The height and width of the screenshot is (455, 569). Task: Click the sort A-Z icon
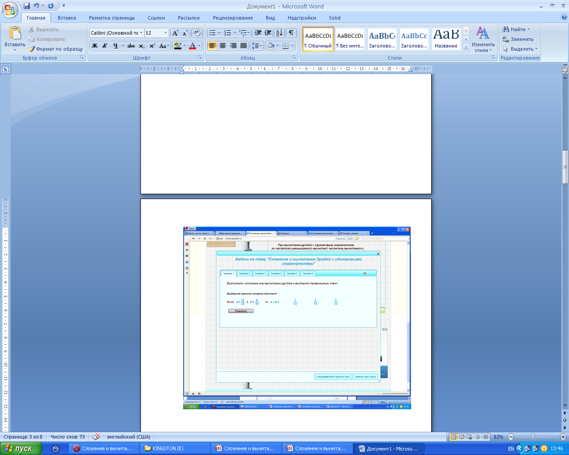point(279,33)
